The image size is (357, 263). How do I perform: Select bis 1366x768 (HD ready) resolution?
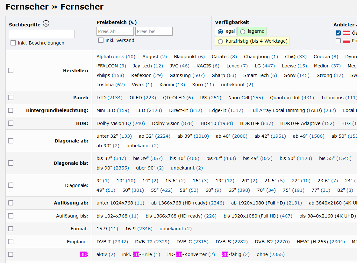181,216
